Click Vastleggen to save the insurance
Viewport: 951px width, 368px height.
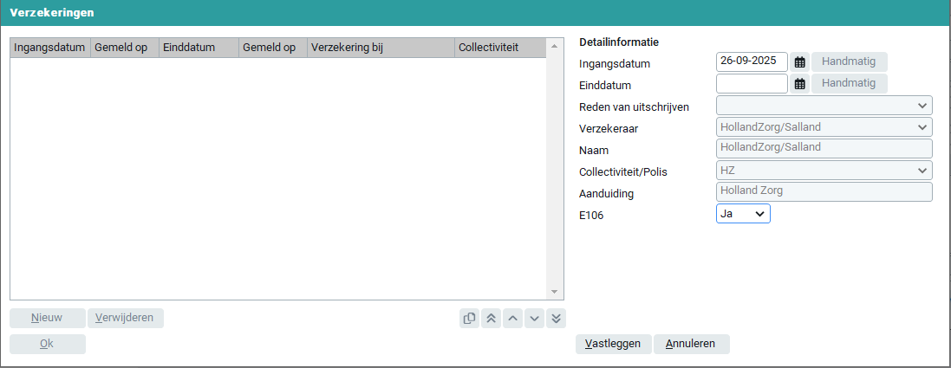point(613,344)
